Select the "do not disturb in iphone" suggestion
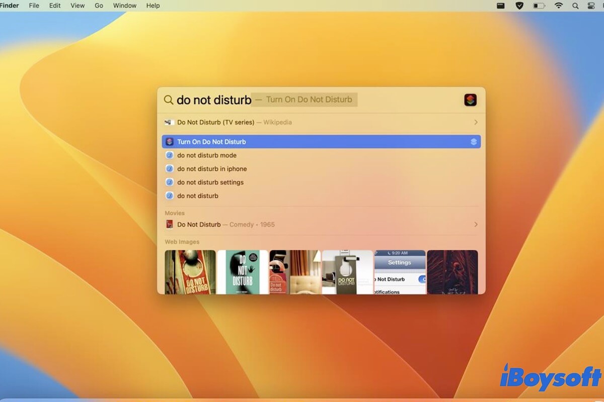Viewport: 604px width, 402px height. click(321, 169)
